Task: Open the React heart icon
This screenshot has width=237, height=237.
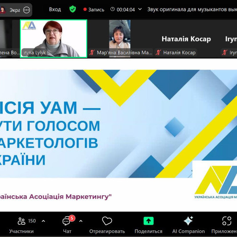Action: [107, 221]
